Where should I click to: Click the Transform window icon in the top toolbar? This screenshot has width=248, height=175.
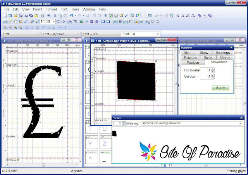coord(150,16)
